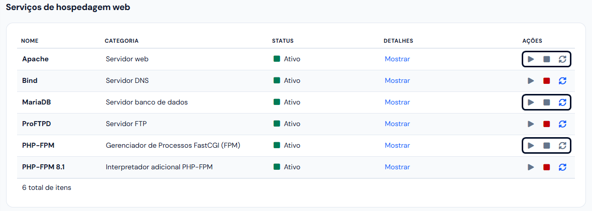Image resolution: width=592 pixels, height=211 pixels.
Task: Select the Bind service name
Action: point(30,80)
